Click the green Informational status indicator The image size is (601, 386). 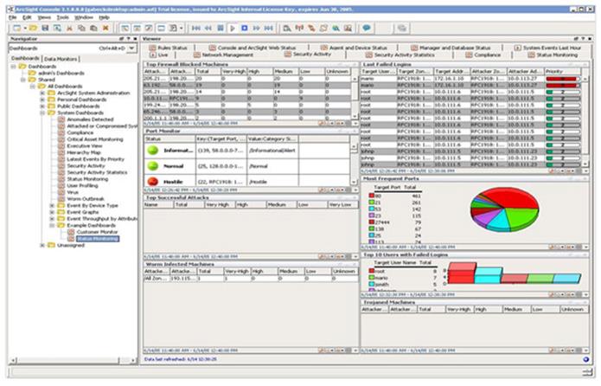tap(152, 149)
